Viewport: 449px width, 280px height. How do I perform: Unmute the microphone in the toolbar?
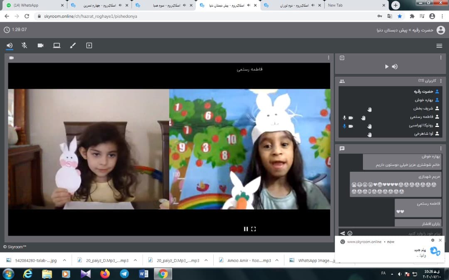click(25, 46)
